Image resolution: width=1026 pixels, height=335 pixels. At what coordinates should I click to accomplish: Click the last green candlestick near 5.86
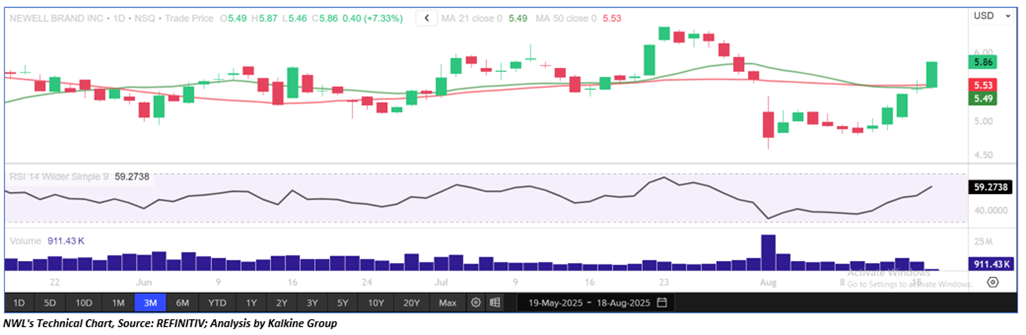(931, 75)
